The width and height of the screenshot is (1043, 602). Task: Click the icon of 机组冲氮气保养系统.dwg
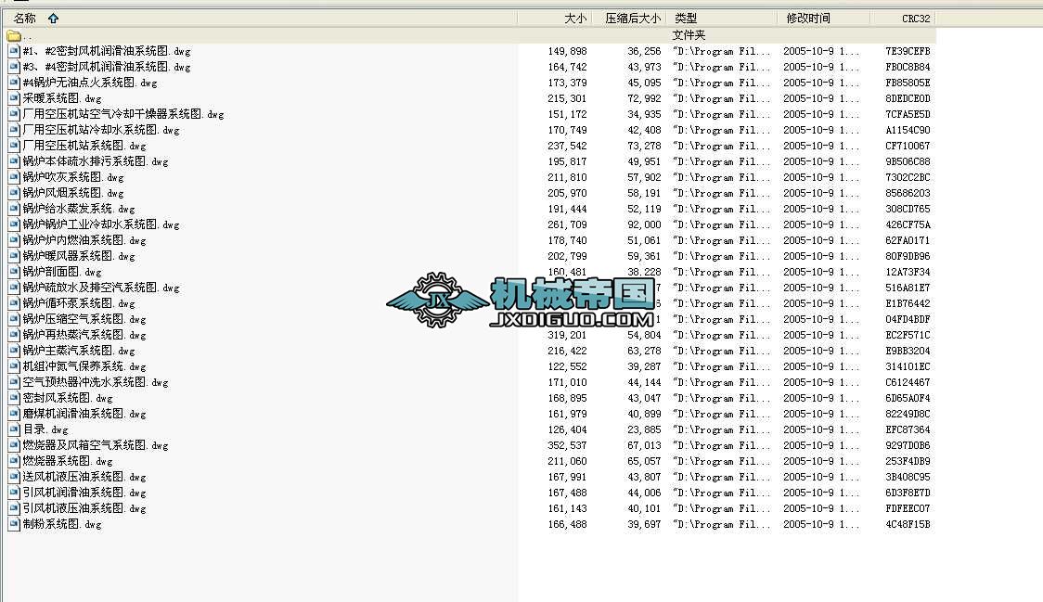14,366
